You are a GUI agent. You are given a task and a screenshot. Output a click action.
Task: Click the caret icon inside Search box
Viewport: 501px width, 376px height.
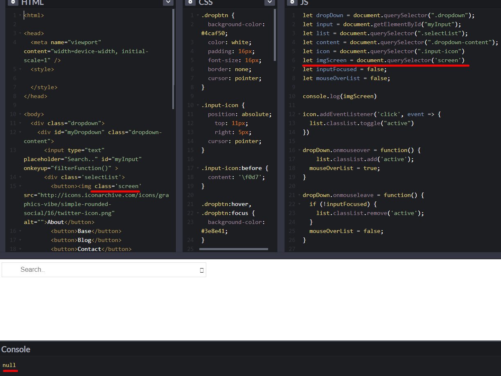[x=201, y=270]
